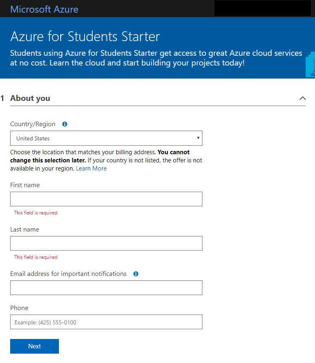Click error message under First name
Viewport: 315px width, 363px height.
[36, 213]
